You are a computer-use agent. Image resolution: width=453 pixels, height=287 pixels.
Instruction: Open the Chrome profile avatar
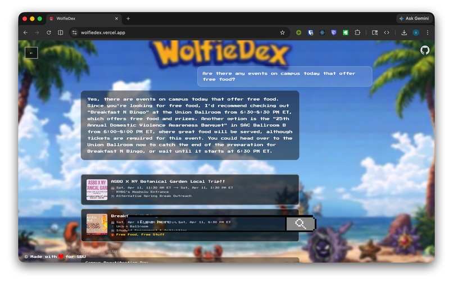[416, 33]
